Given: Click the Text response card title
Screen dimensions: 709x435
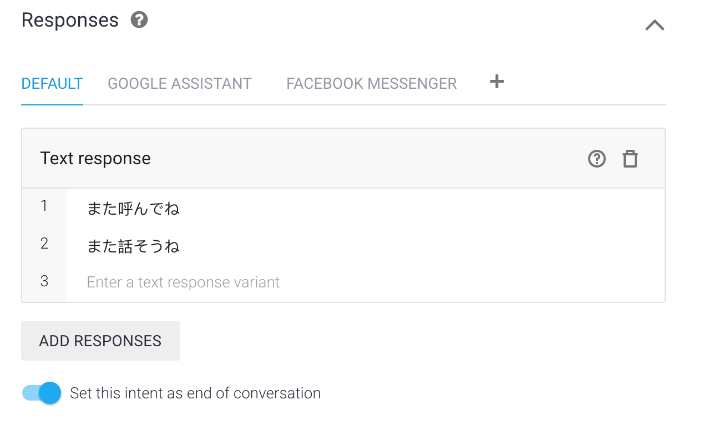Looking at the screenshot, I should click(95, 159).
